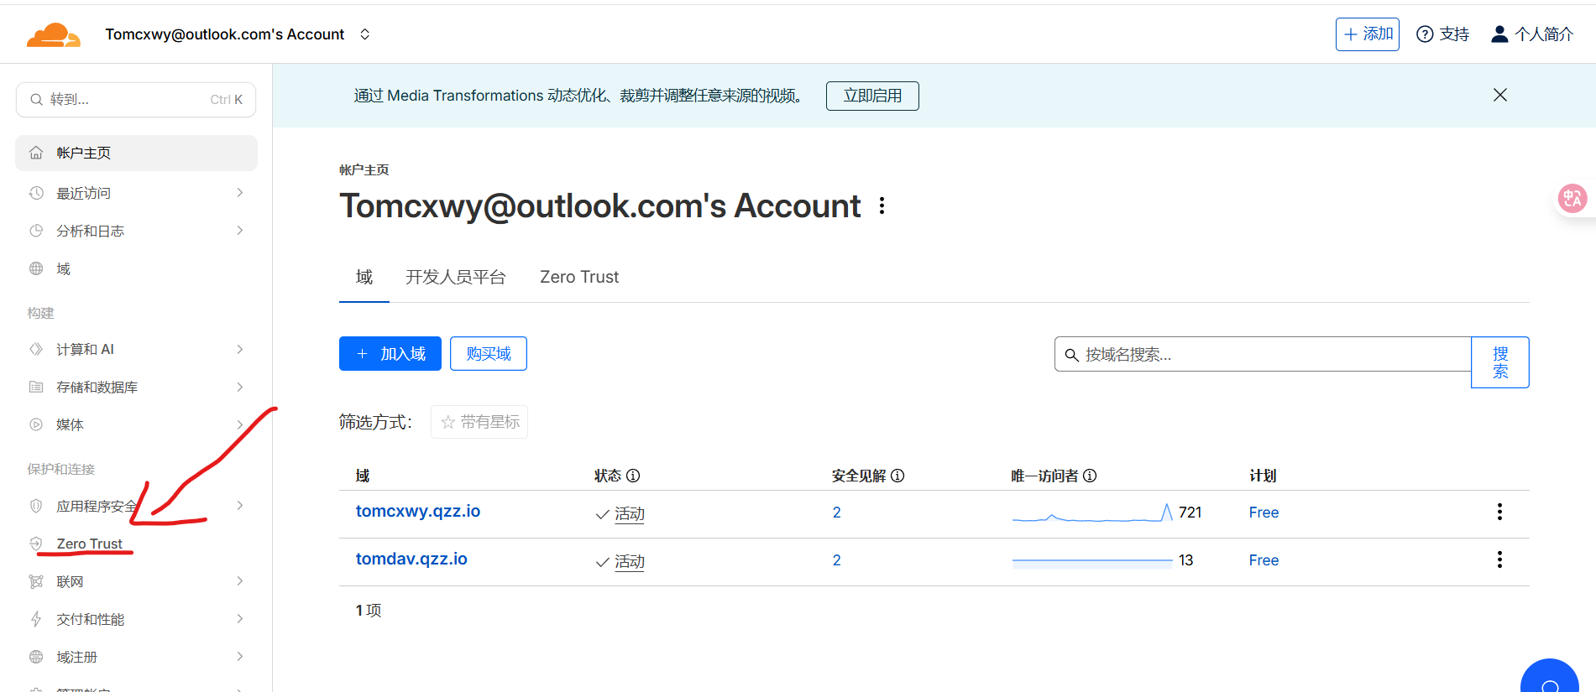Open row menu for tomcxwy.qzz.io
Screen dimensions: 1596x692
pyautogui.click(x=1499, y=512)
